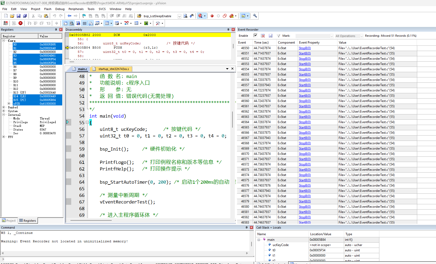Viewport: 436px width, 264px height.
Task: Insert a bookmark with the flag icon
Action: 84,16
